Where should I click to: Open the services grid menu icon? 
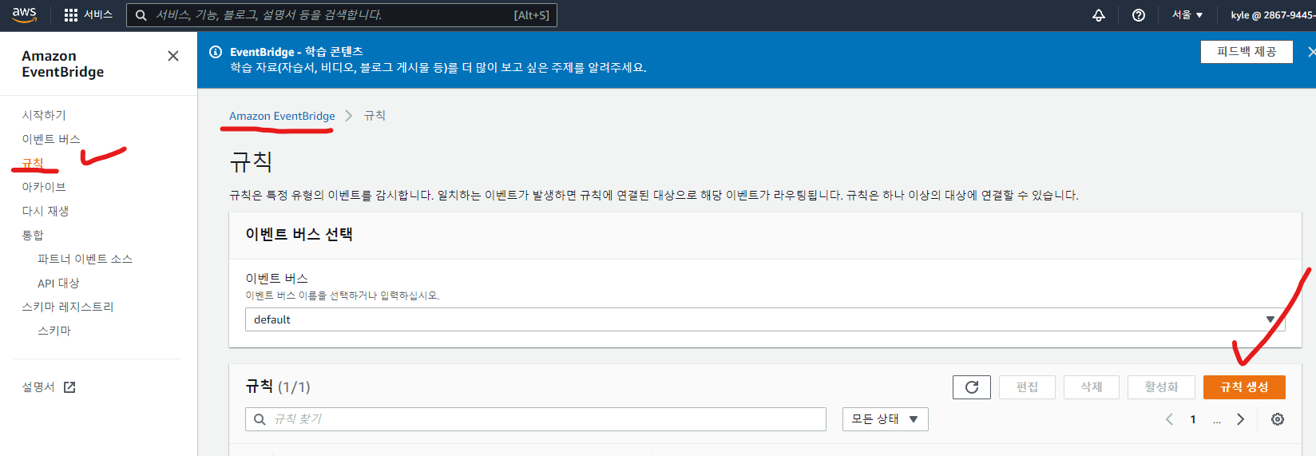(x=71, y=15)
